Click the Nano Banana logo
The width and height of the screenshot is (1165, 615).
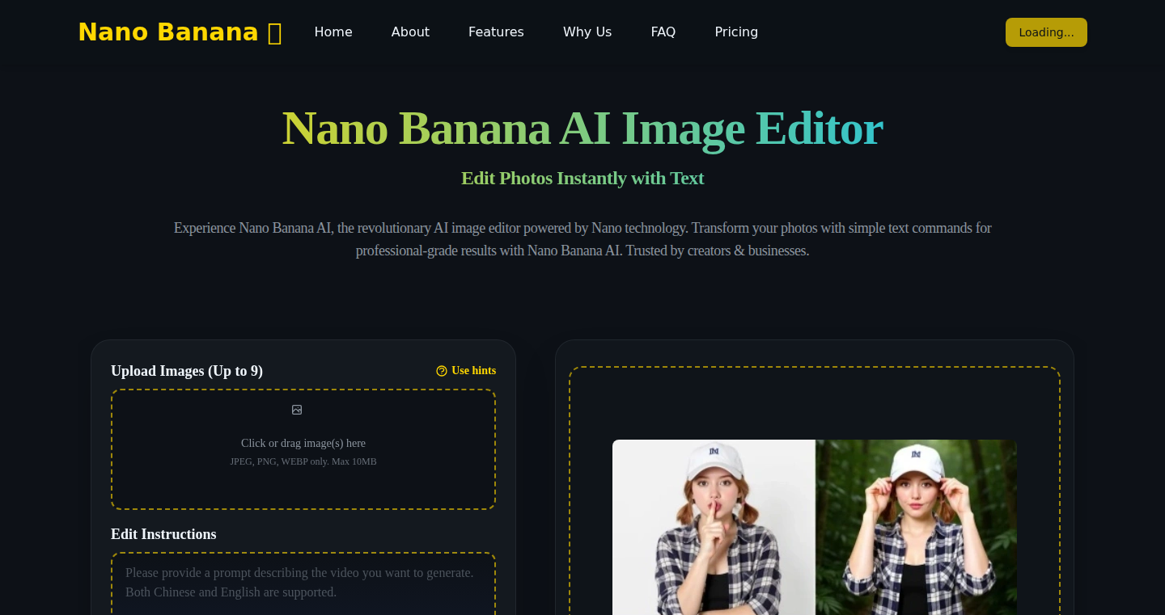point(180,32)
